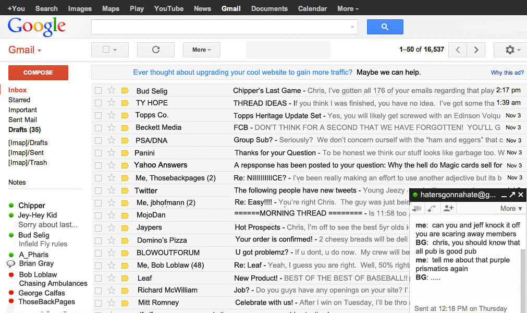Star the TY HOPE email
Screen dimensions: 527x313
111,103
